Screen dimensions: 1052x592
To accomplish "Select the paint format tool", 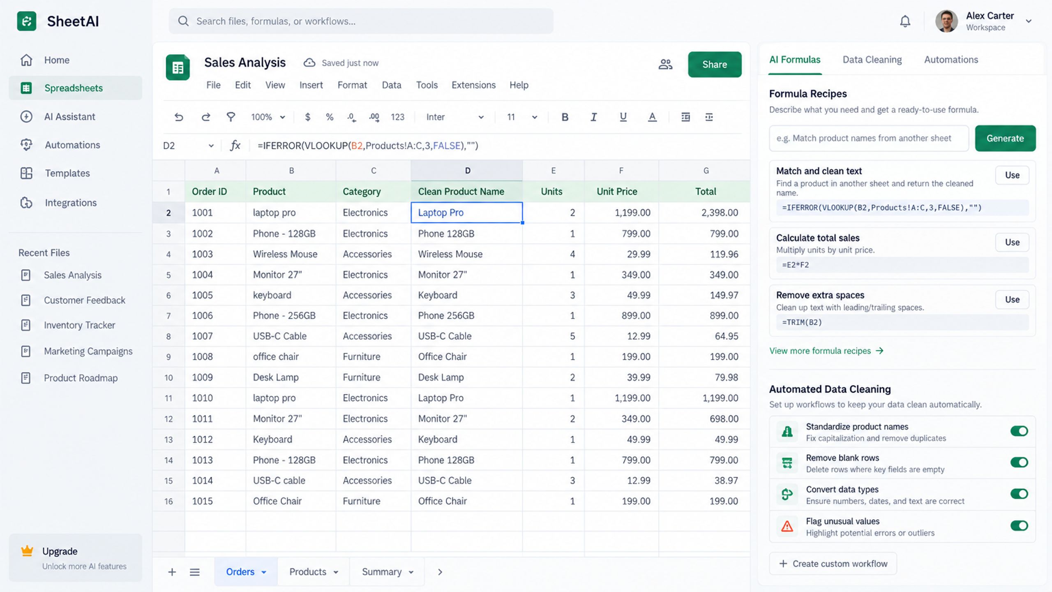I will point(231,117).
